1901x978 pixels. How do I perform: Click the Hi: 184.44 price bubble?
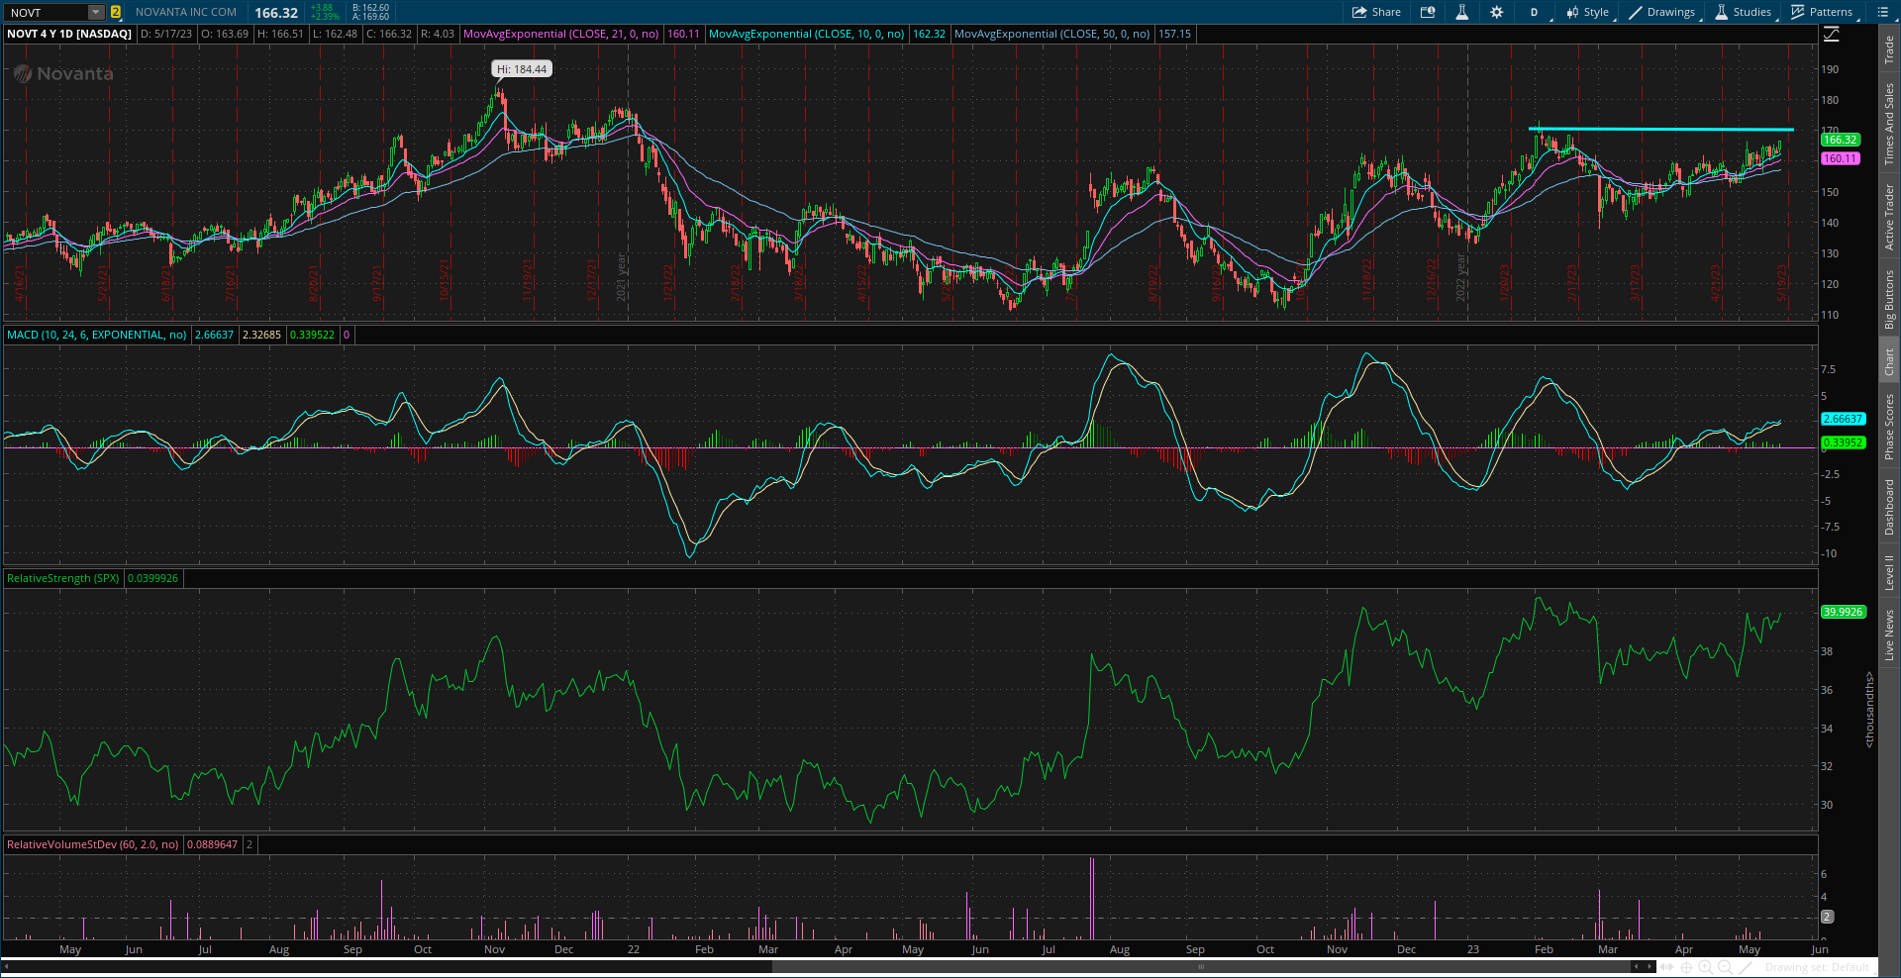522,69
